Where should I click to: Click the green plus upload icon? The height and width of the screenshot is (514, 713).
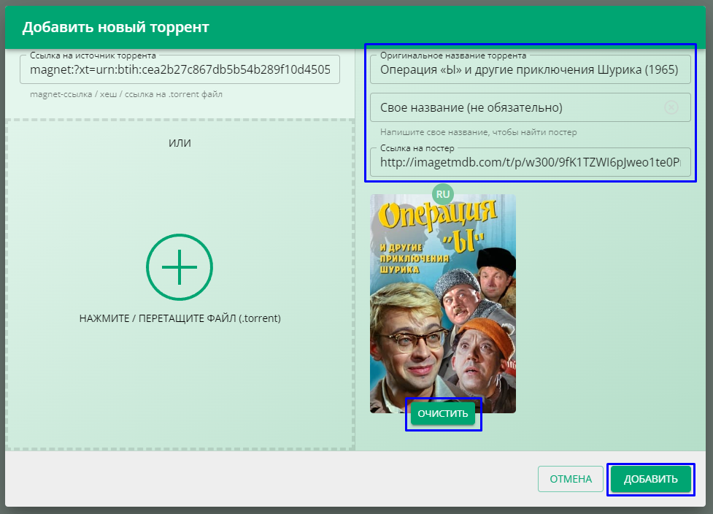(180, 268)
